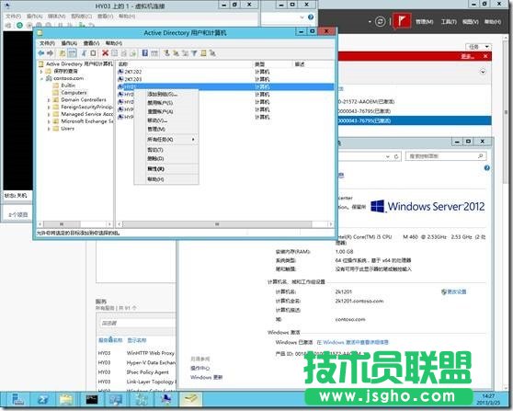Image resolution: width=513 pixels, height=411 pixels.
Task: Click the Refresh circle icon in Server Manager
Action: (381, 21)
